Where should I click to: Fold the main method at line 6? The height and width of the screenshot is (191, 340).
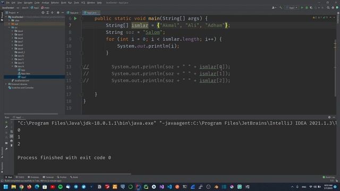pyautogui.click(x=82, y=19)
